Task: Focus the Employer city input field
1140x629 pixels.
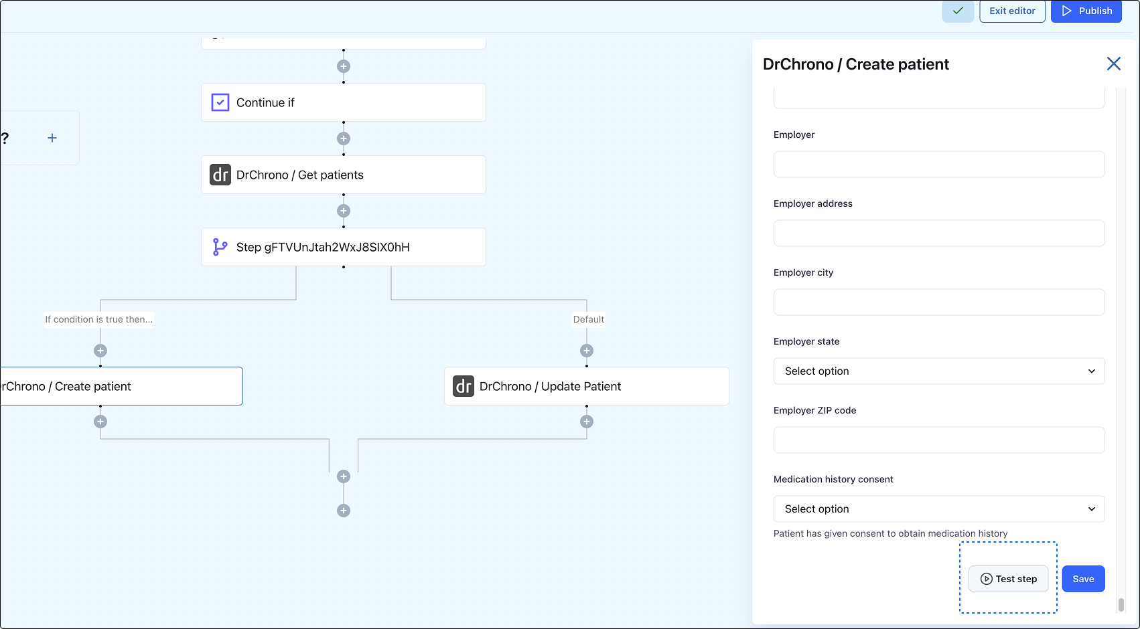Action: click(939, 302)
